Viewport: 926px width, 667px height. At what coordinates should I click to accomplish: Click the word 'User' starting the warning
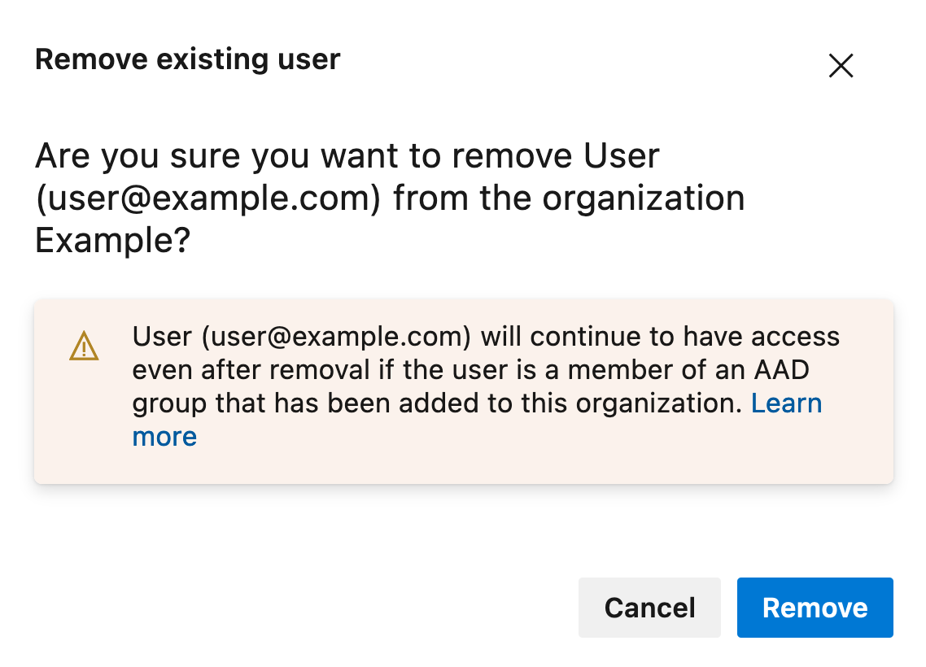click(162, 337)
